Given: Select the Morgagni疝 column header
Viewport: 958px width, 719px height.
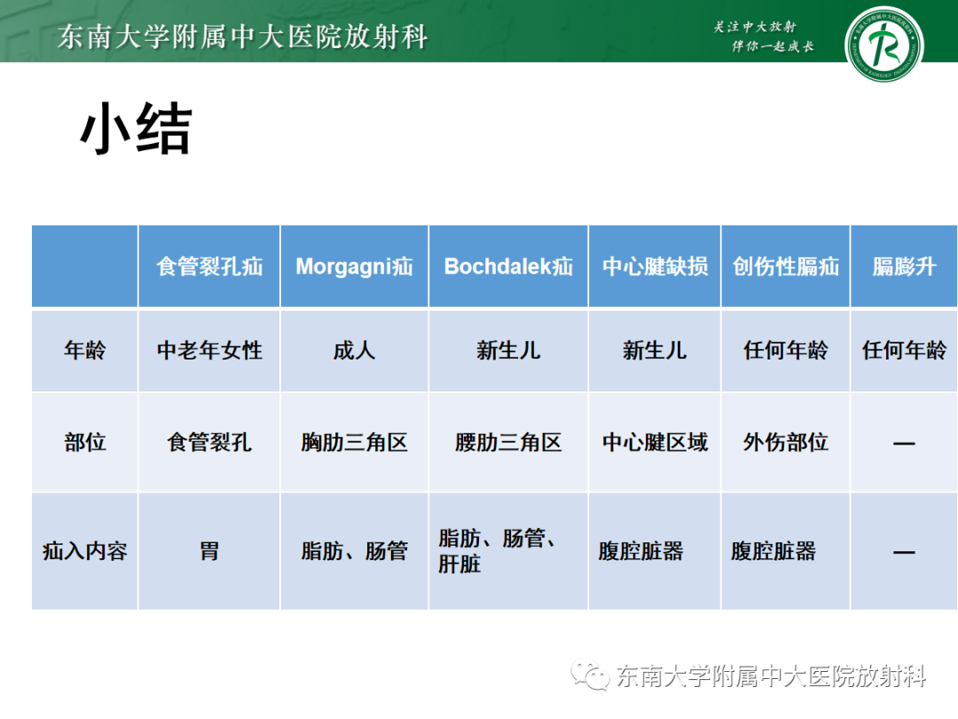Looking at the screenshot, I should (354, 266).
